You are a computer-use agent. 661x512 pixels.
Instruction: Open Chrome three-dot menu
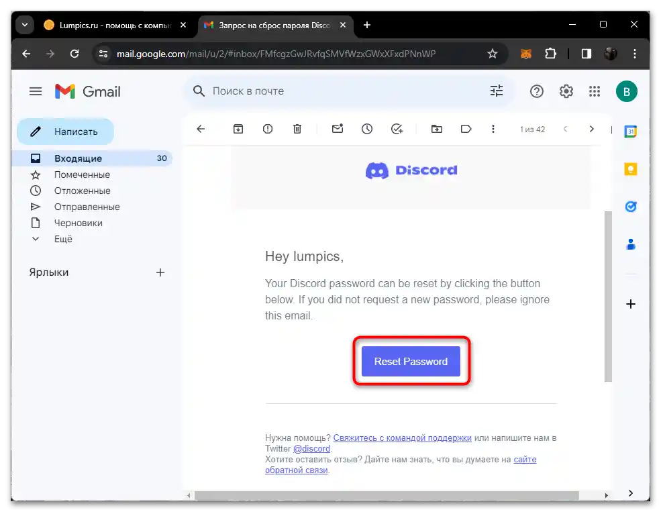[x=634, y=54]
